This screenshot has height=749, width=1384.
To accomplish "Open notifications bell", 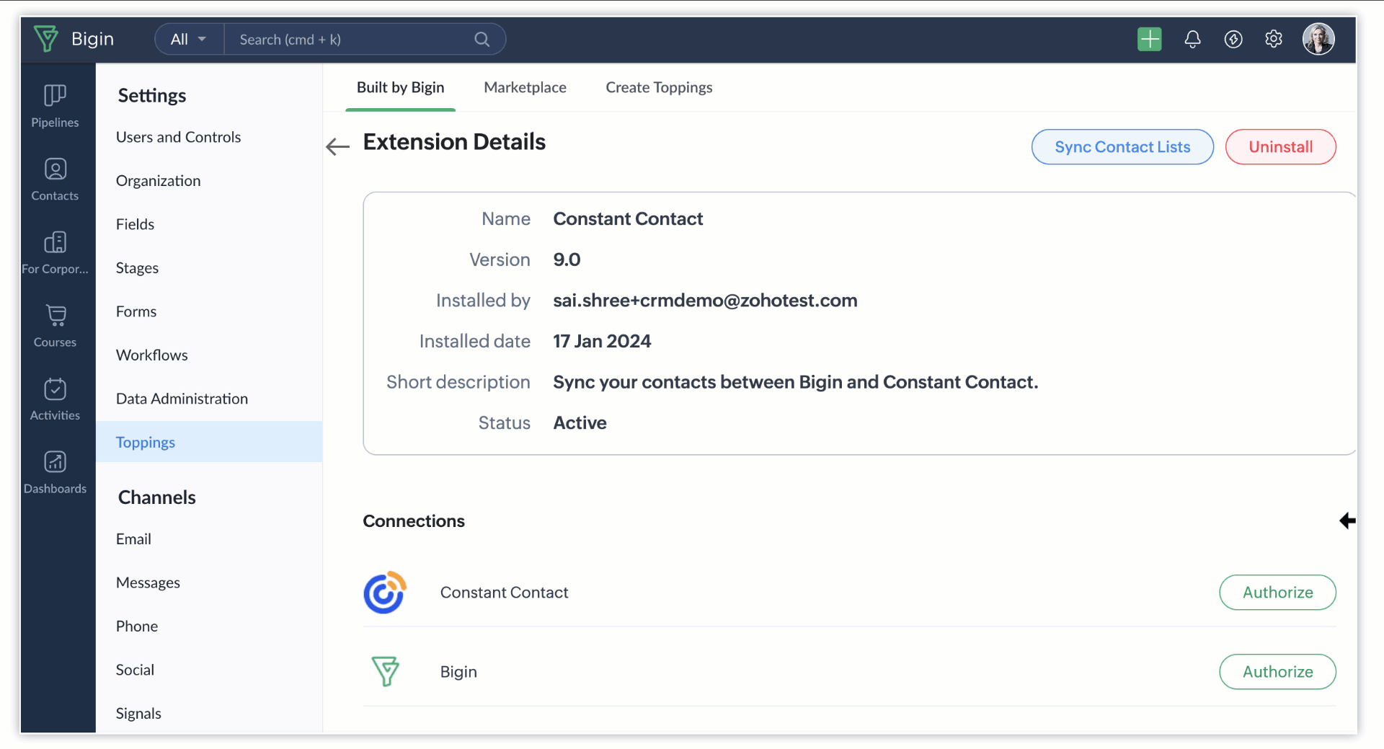I will [x=1192, y=39].
